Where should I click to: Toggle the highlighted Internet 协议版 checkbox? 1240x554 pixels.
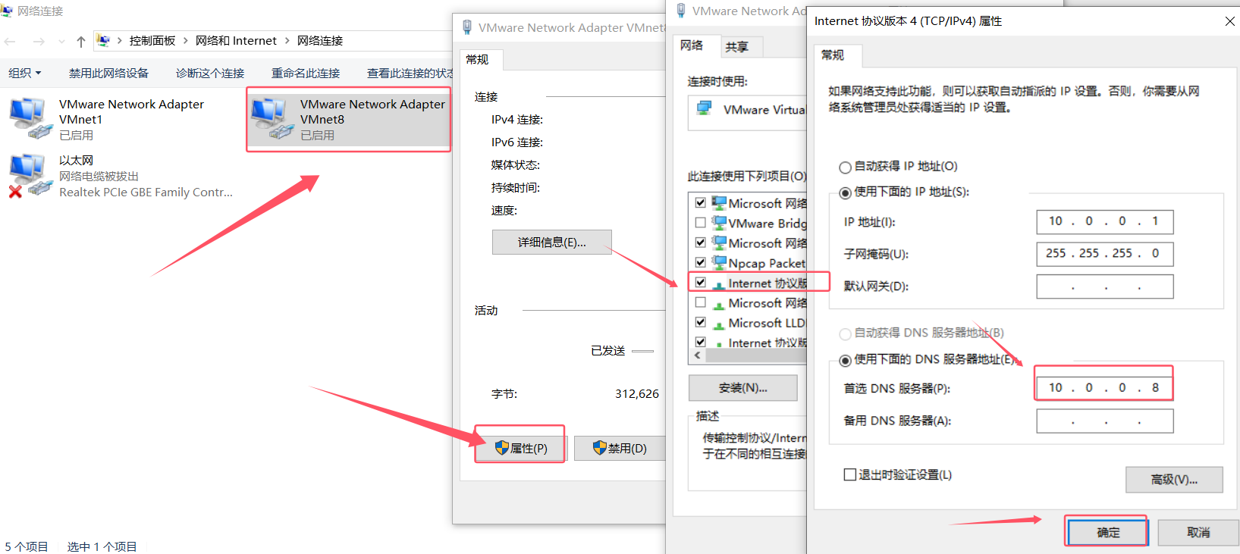pos(701,282)
